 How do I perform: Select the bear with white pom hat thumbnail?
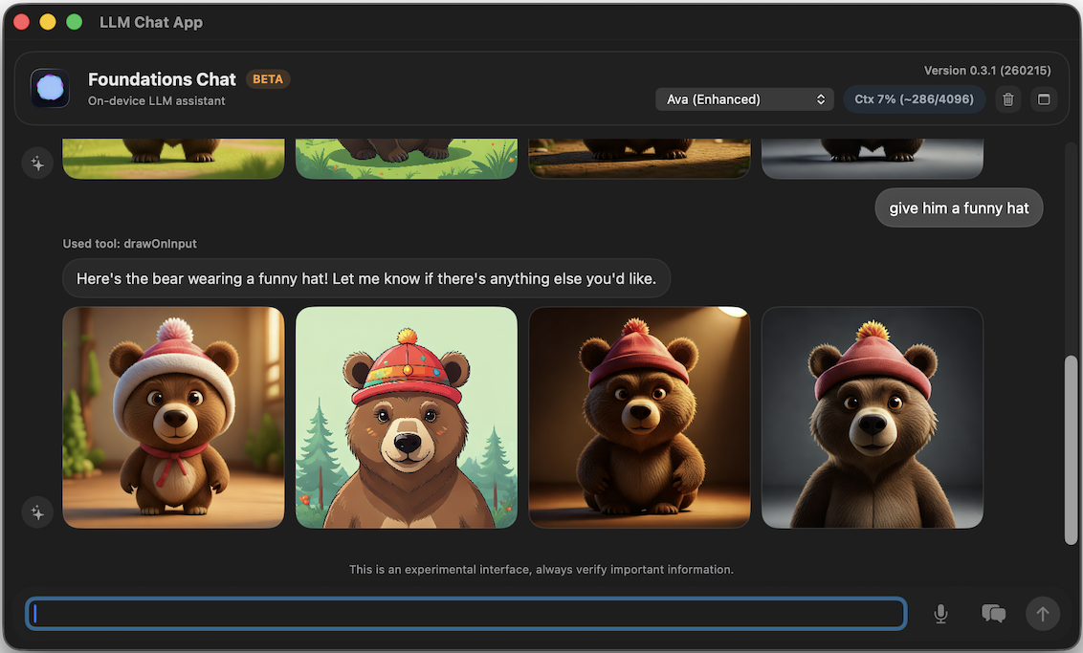[x=173, y=417]
